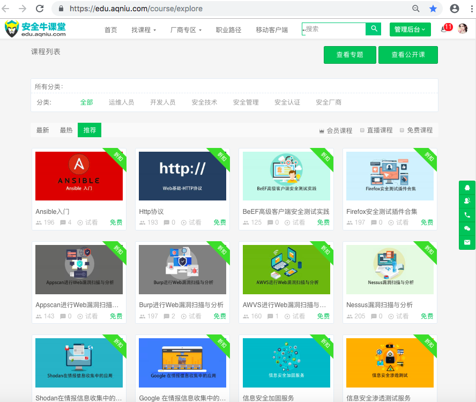Click the browser forward arrow
The width and height of the screenshot is (476, 402).
pos(23,9)
